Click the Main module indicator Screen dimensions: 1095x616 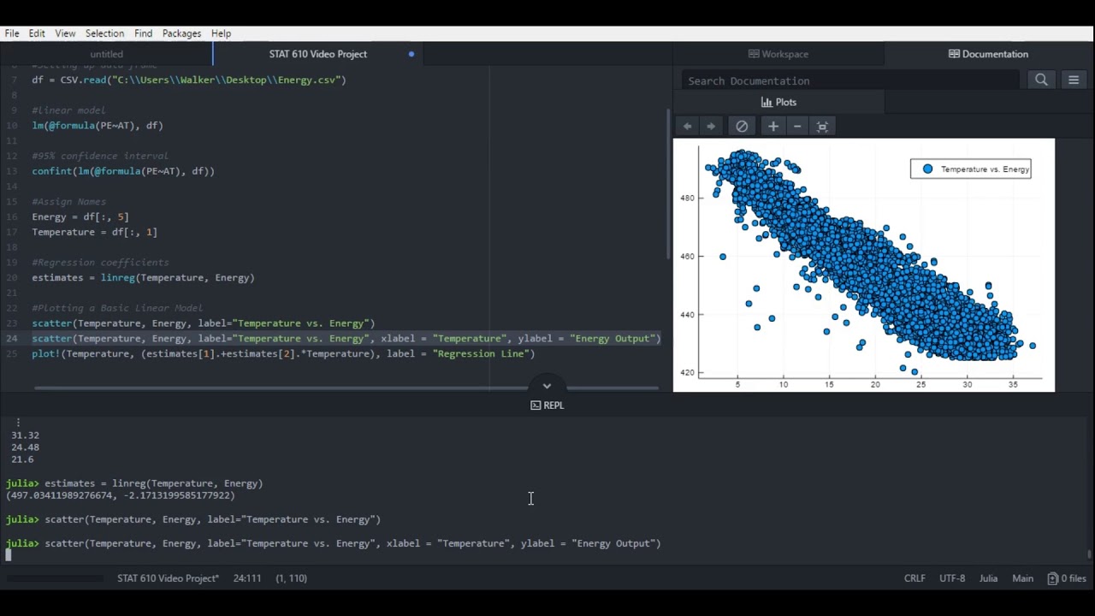tap(1022, 578)
